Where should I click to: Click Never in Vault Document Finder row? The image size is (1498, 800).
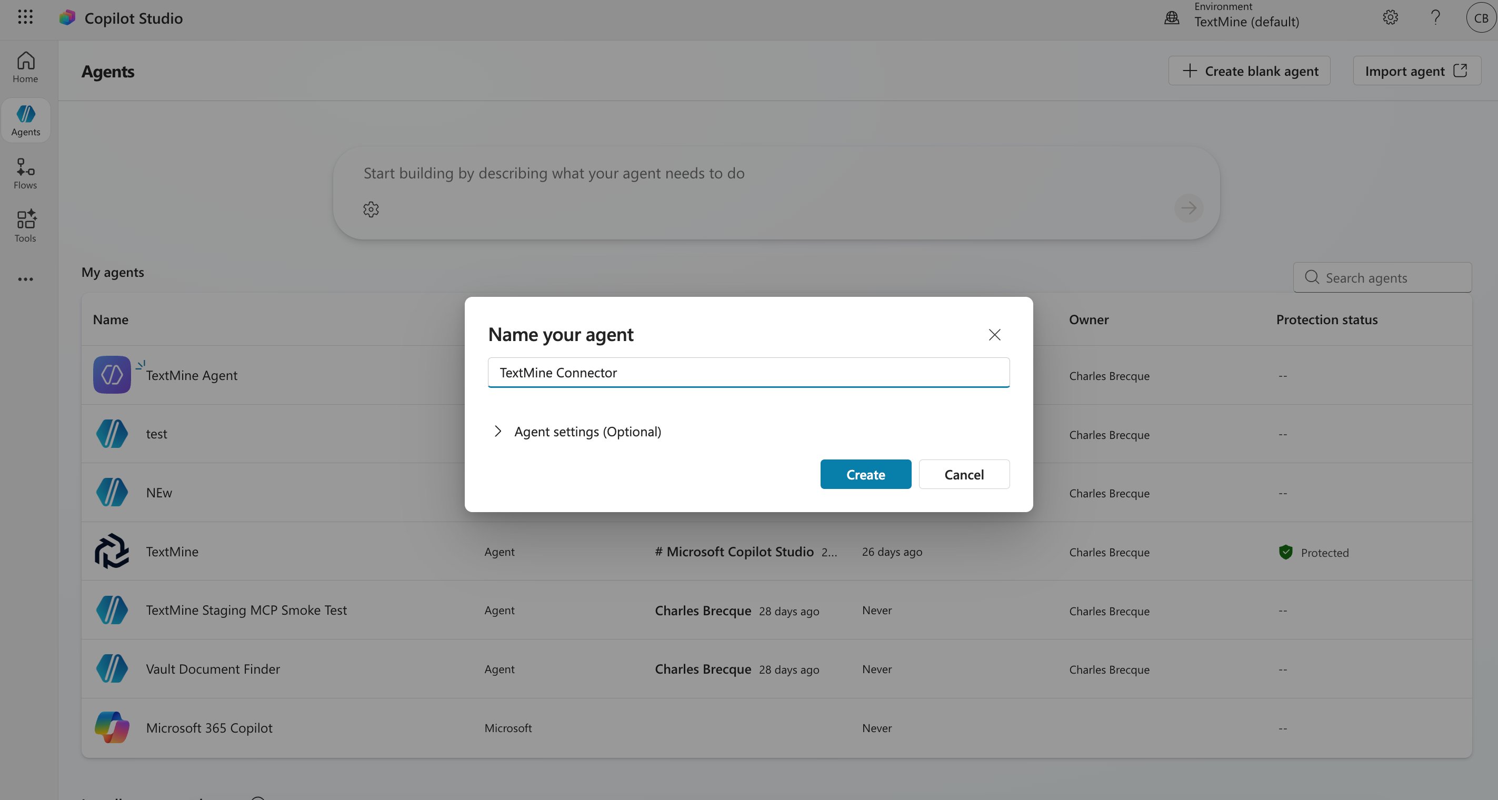[877, 669]
